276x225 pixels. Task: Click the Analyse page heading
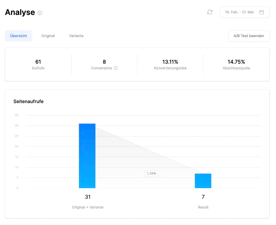coord(20,12)
